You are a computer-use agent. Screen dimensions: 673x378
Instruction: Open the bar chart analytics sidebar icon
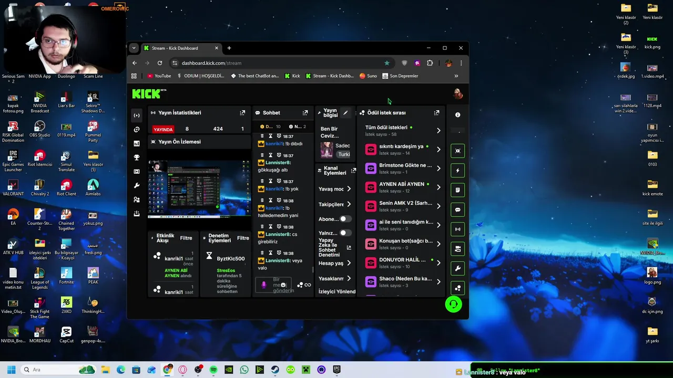pyautogui.click(x=137, y=143)
